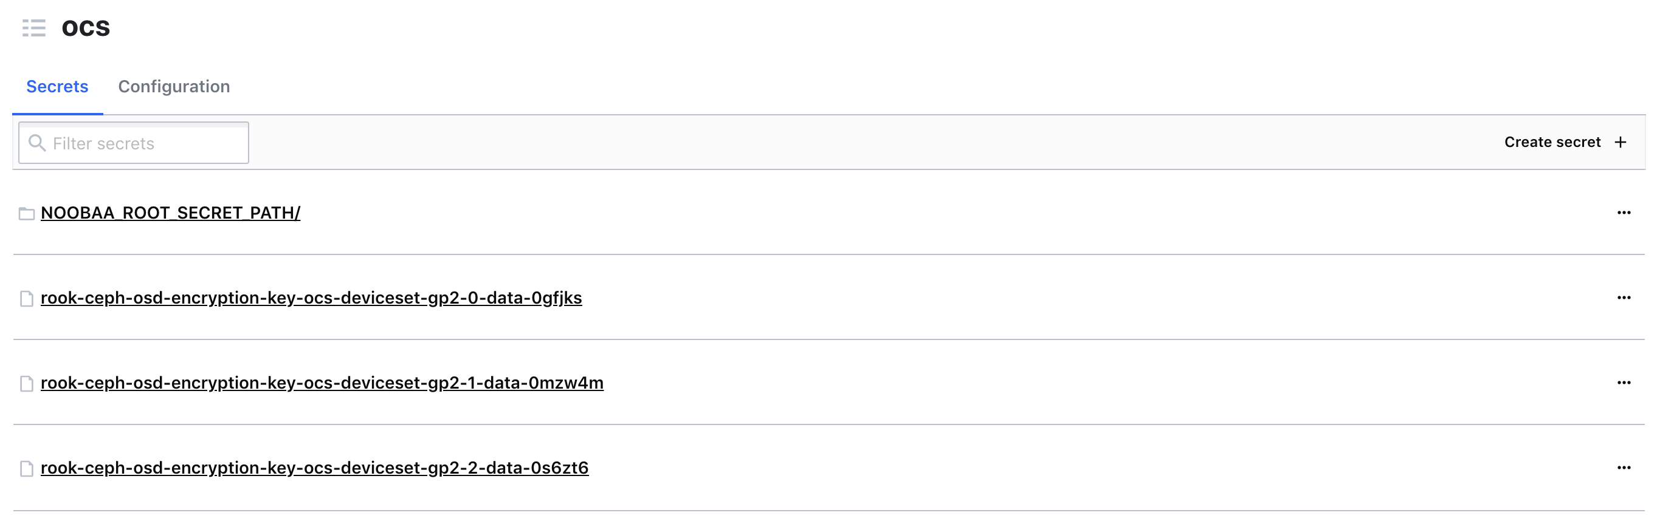Click the file icon for gp2-1-data-0mzw4m secret
1657x521 pixels.
coord(26,384)
